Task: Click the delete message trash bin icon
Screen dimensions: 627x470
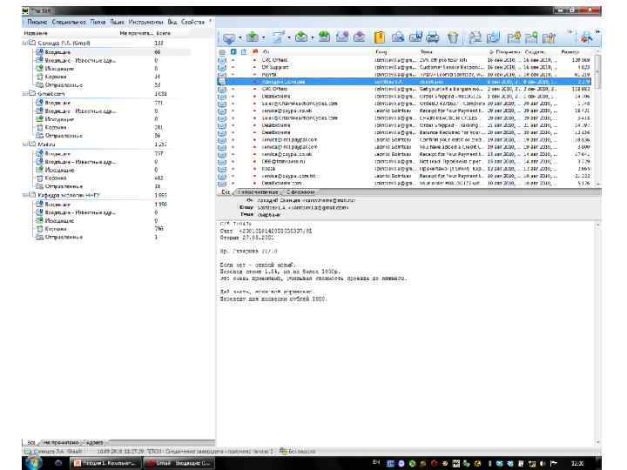Action: point(453,37)
